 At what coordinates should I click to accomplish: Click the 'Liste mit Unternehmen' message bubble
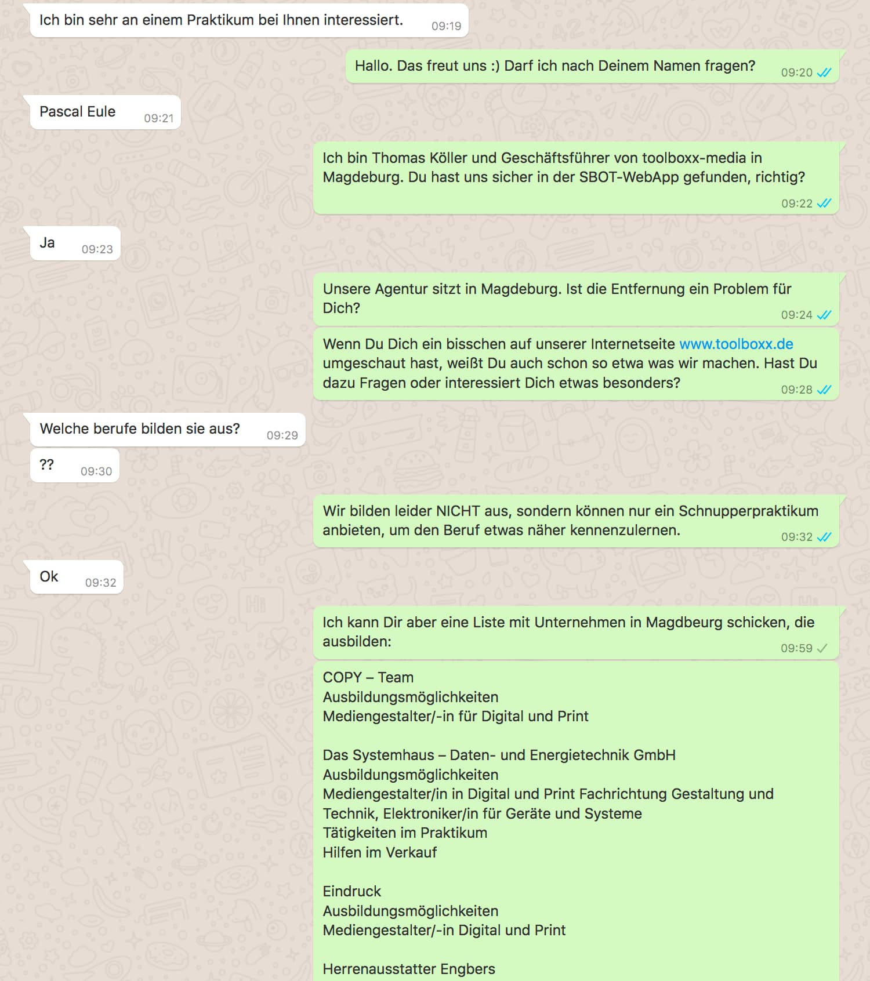coord(576,633)
